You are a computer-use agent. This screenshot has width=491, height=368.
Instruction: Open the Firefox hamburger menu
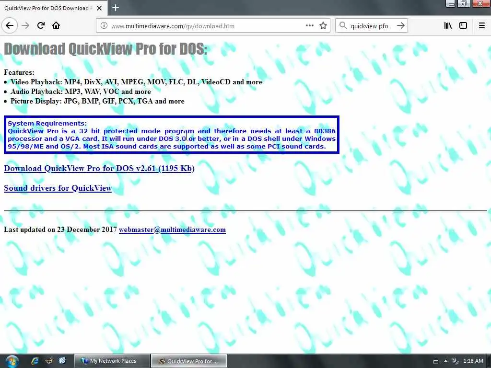click(482, 26)
